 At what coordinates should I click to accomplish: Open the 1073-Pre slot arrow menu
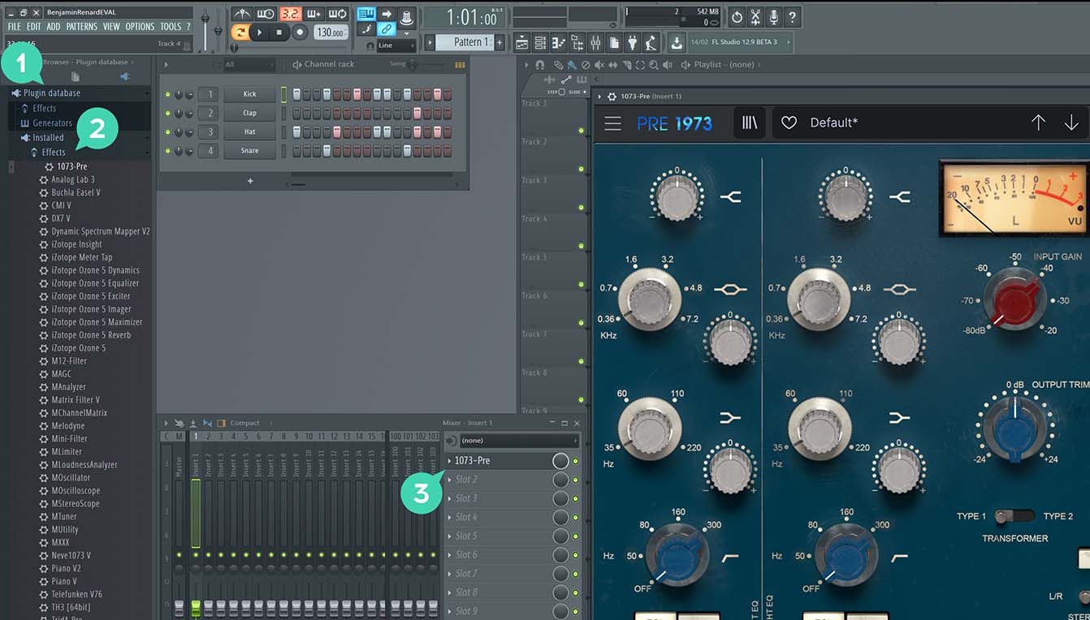(x=449, y=461)
